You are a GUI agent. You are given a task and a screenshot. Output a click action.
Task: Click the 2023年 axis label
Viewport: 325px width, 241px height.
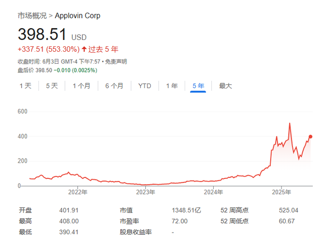pyautogui.click(x=145, y=192)
